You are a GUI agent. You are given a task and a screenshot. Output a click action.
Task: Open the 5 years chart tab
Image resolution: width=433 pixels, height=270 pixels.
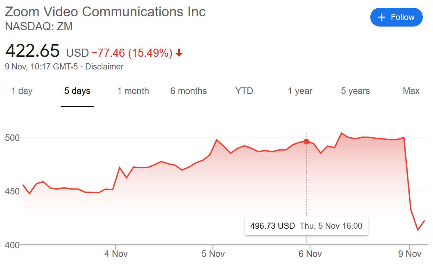tap(356, 91)
